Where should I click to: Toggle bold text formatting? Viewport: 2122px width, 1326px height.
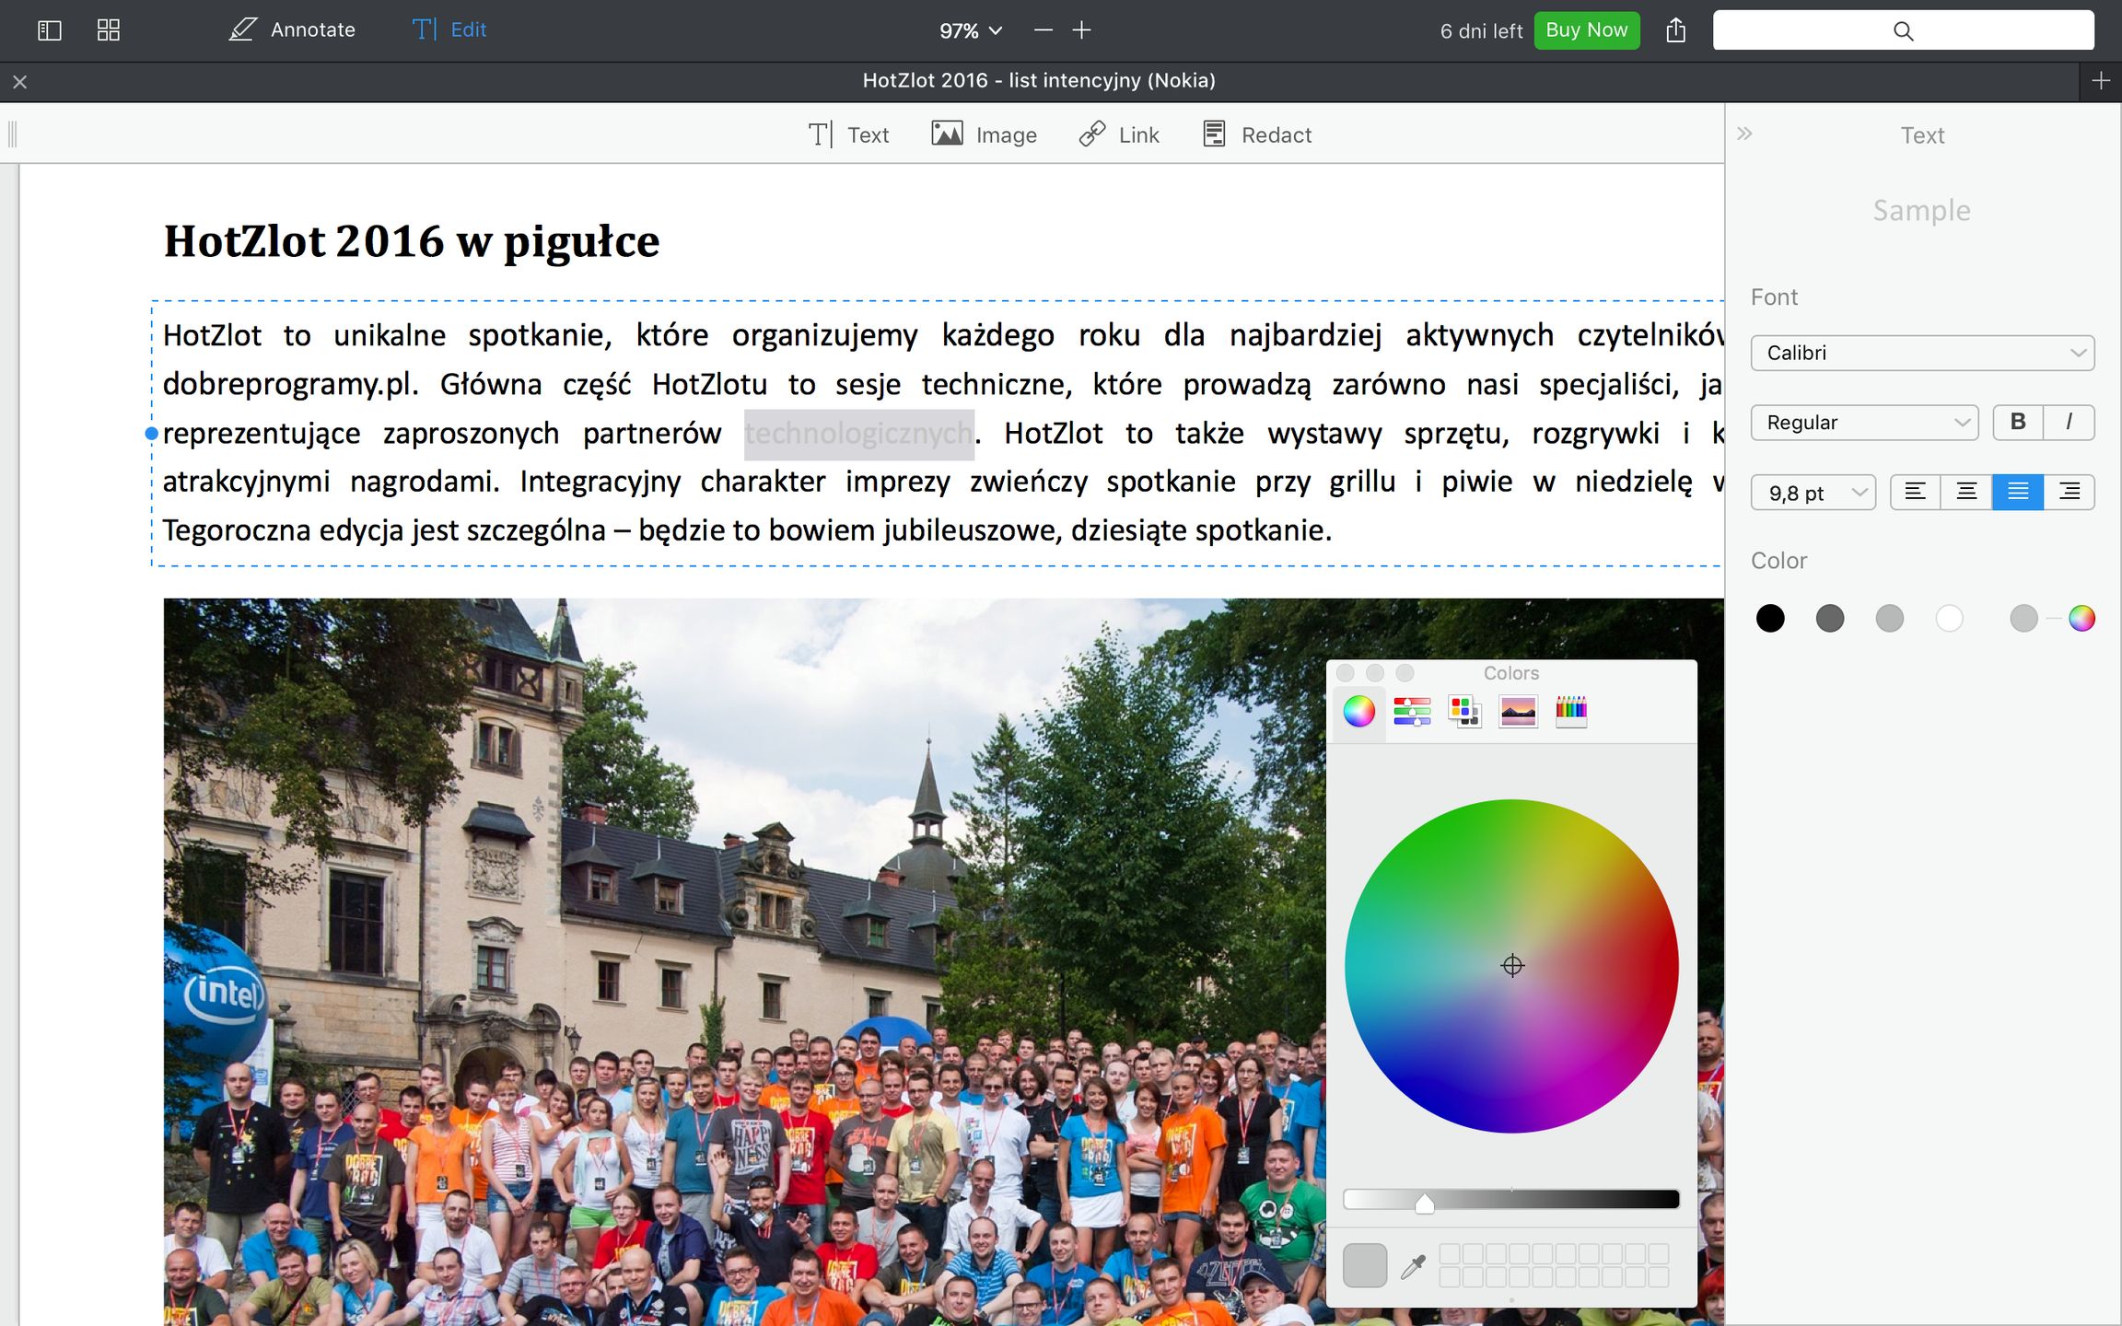coord(2017,422)
